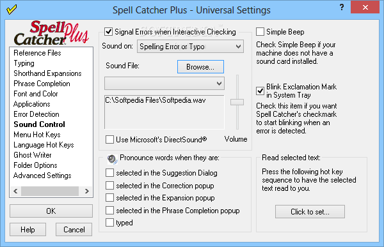The width and height of the screenshot is (384, 247).
Task: Select Applications settings category
Action: [x=32, y=104]
